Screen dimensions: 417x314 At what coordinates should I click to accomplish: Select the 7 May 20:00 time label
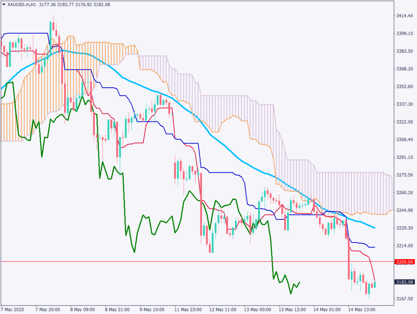click(x=48, y=309)
